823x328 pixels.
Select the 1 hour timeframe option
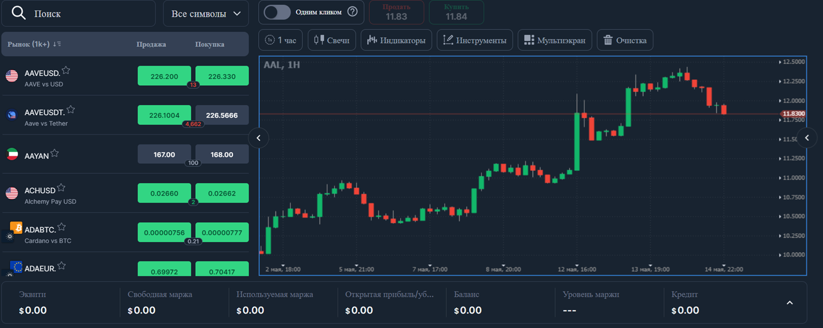point(281,40)
